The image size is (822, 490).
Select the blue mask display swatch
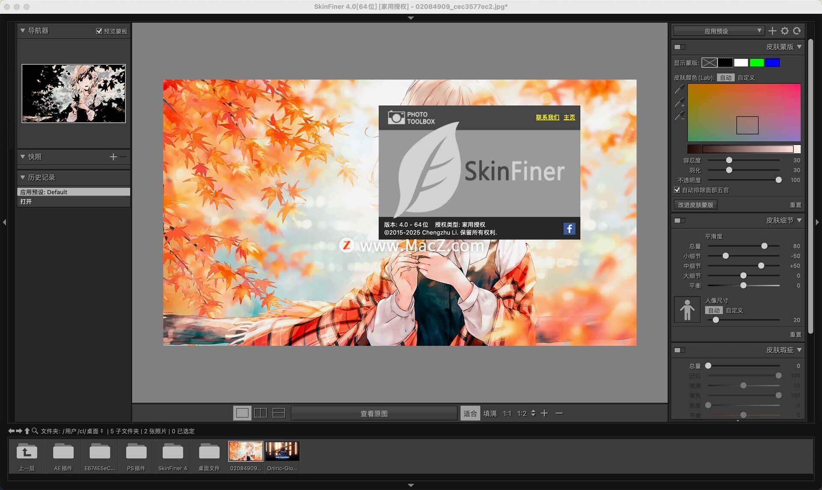pyautogui.click(x=772, y=63)
